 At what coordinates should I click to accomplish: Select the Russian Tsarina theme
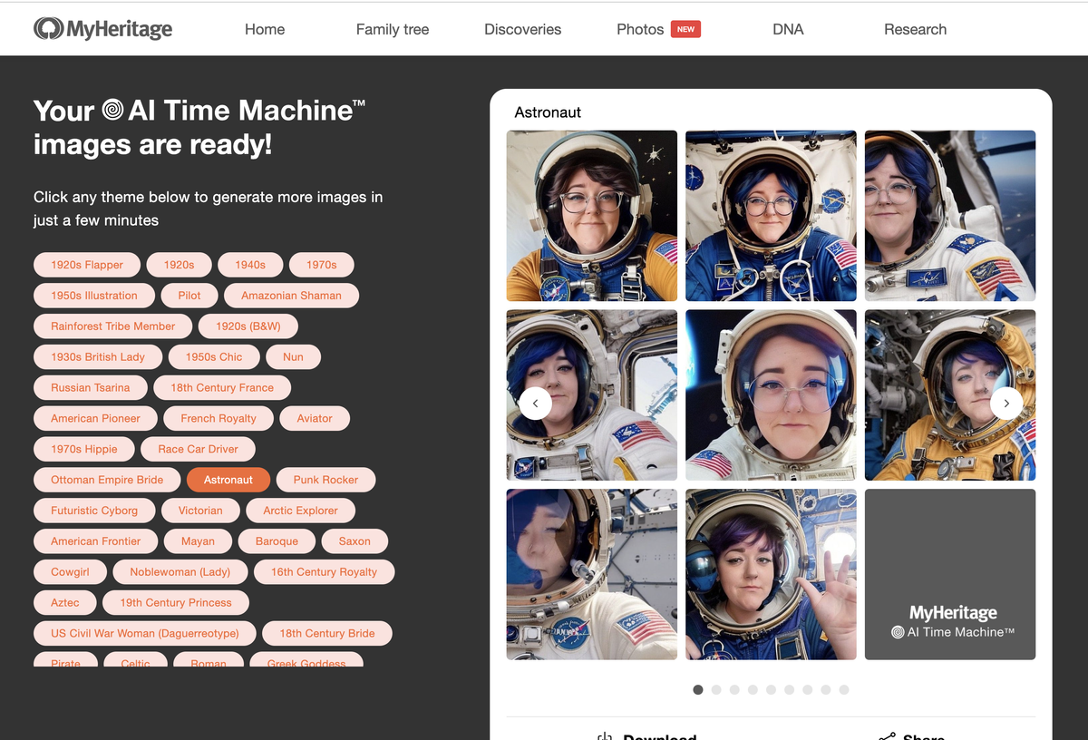90,387
